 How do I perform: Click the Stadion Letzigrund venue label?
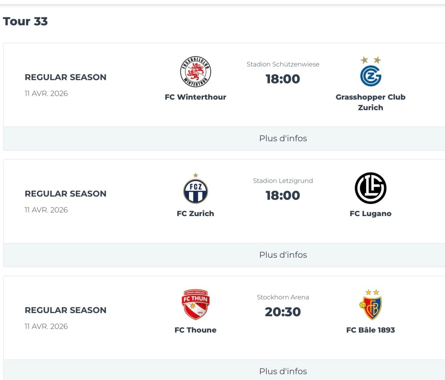283,181
